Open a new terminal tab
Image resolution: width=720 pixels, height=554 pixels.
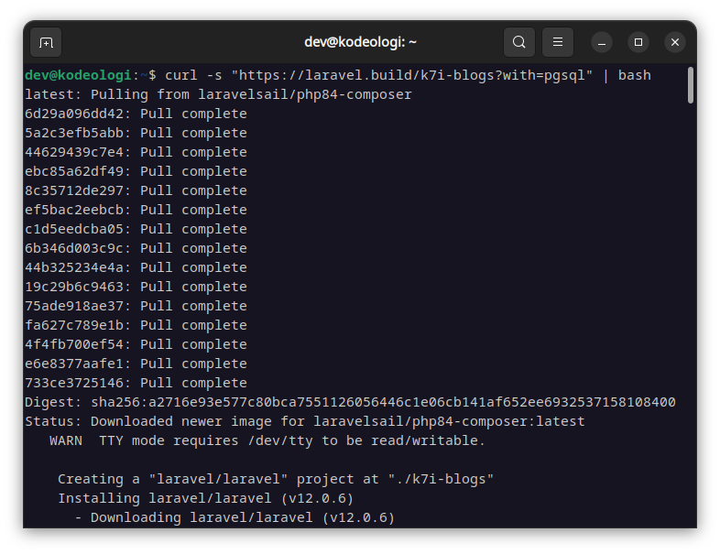[x=46, y=42]
